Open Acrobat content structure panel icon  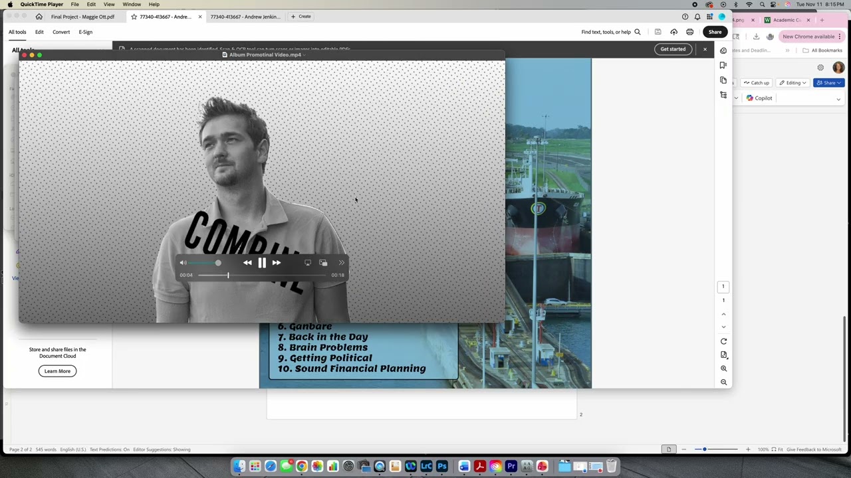pyautogui.click(x=723, y=96)
